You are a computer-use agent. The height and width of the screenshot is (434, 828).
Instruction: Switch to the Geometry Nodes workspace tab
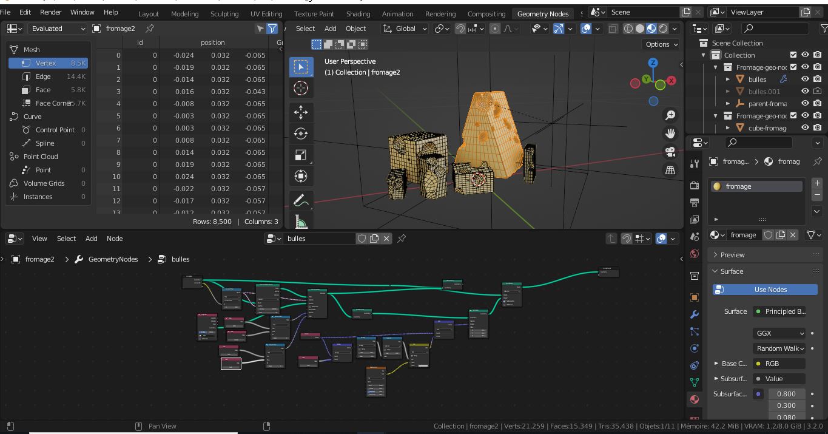(542, 13)
